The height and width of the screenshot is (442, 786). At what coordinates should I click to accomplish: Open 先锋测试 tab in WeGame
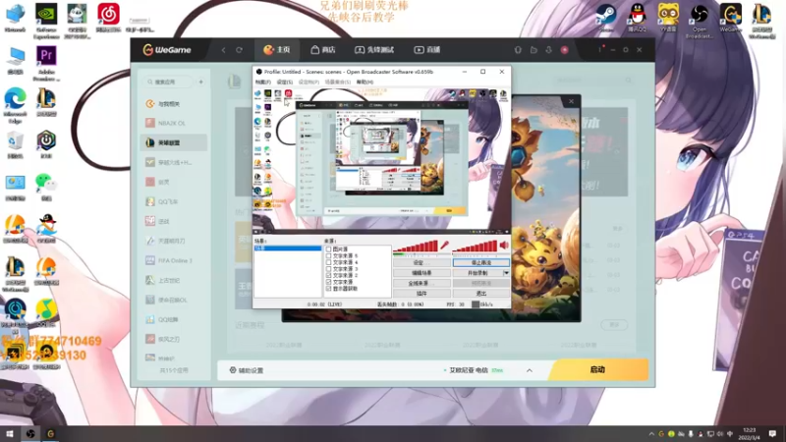tap(374, 50)
